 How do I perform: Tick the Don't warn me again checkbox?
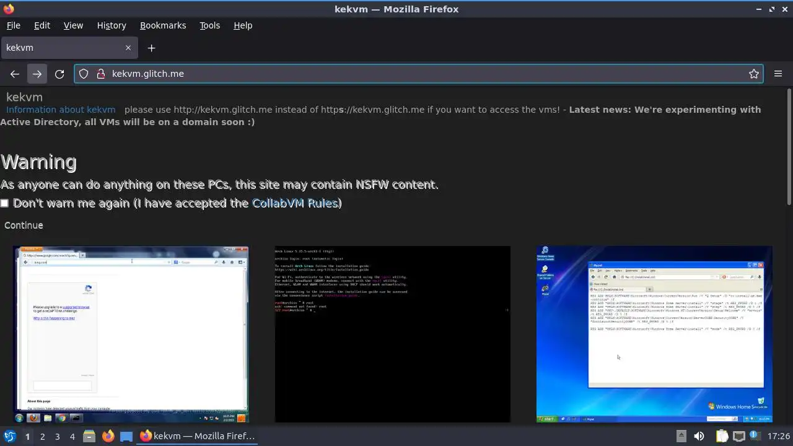click(x=5, y=203)
